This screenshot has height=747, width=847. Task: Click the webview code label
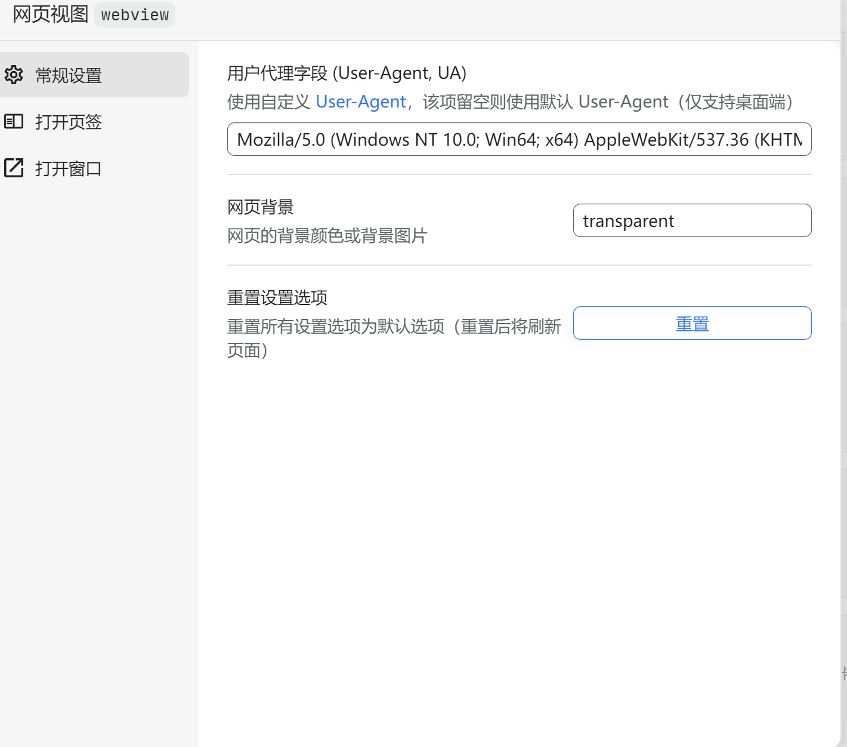[x=135, y=15]
